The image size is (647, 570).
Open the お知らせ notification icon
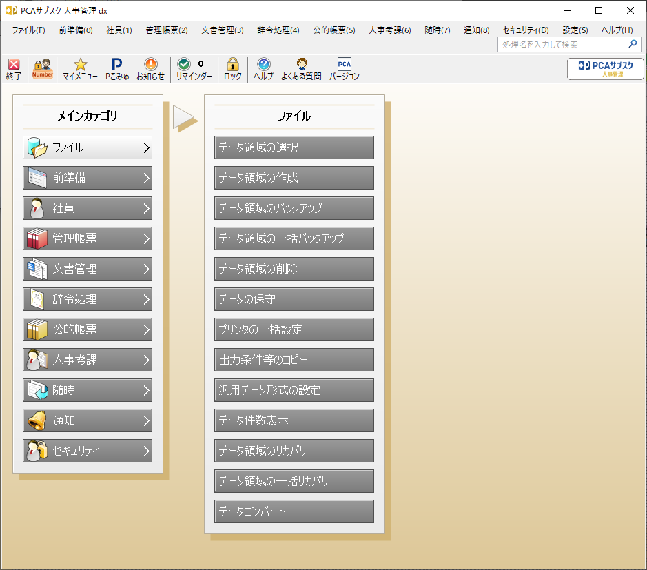pos(150,69)
